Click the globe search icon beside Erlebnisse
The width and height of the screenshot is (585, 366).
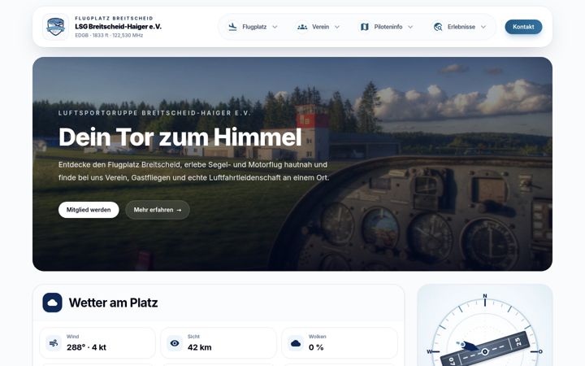(x=438, y=27)
